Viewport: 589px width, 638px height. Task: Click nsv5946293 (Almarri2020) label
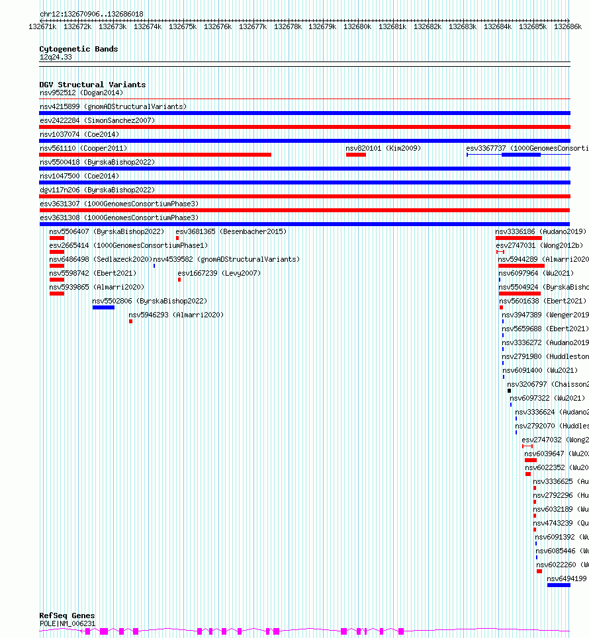176,315
